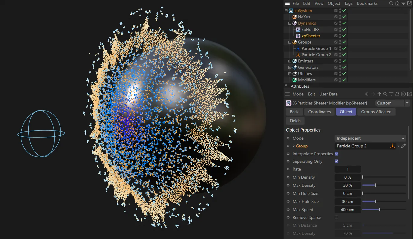Click the Max Speed slider handle

pos(379,210)
